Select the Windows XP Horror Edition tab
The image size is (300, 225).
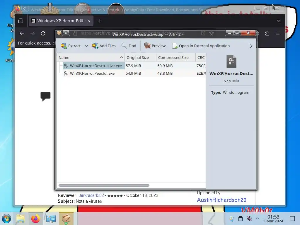point(61,21)
